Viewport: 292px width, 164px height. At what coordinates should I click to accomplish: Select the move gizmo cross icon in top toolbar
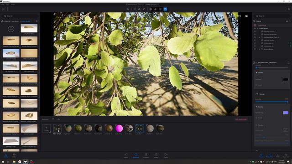click(x=155, y=9)
